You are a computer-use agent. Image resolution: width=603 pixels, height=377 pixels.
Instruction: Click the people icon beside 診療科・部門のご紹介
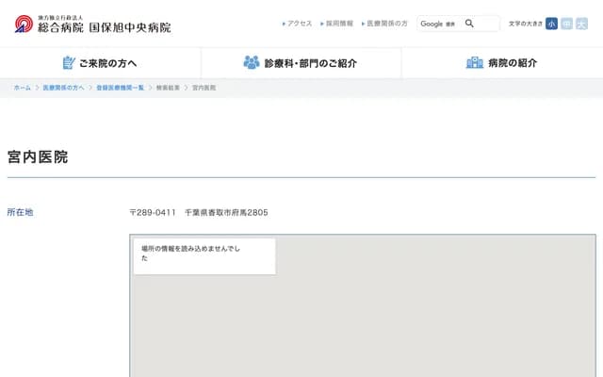click(x=252, y=62)
